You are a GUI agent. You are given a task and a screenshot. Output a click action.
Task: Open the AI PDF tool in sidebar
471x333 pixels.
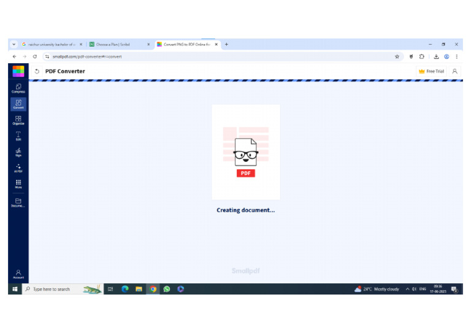(18, 168)
